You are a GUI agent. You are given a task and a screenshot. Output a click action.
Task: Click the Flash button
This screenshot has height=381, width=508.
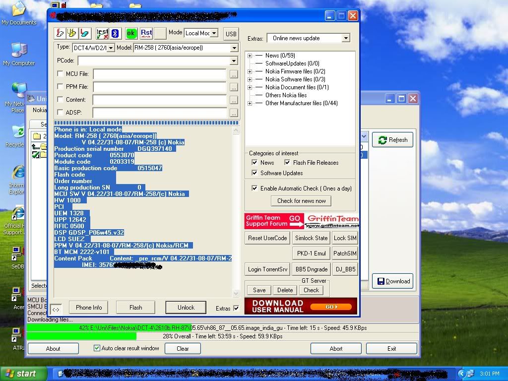(x=136, y=308)
